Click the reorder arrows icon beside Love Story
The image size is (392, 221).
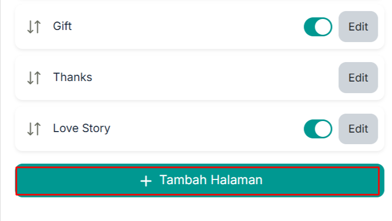[34, 129]
